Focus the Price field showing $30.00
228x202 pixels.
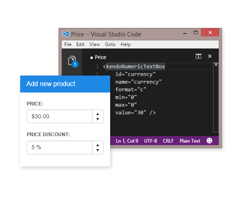click(59, 116)
